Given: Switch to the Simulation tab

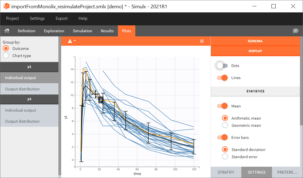Looking at the screenshot, I should pos(82,31).
